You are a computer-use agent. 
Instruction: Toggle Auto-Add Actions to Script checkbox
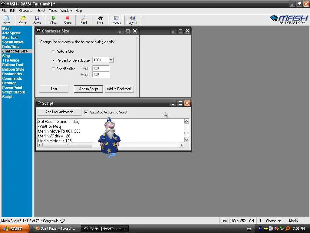[x=86, y=112]
